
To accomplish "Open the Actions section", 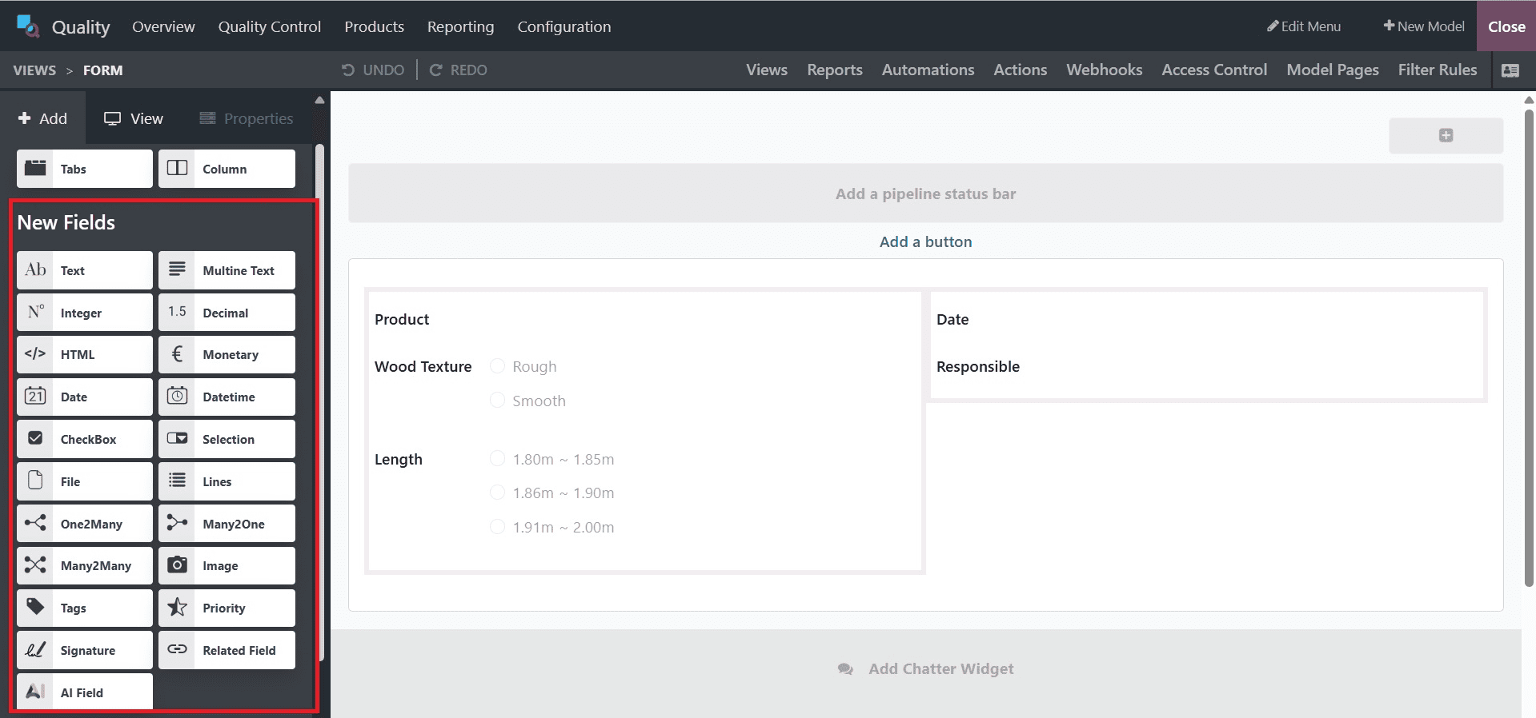I will (x=1020, y=70).
